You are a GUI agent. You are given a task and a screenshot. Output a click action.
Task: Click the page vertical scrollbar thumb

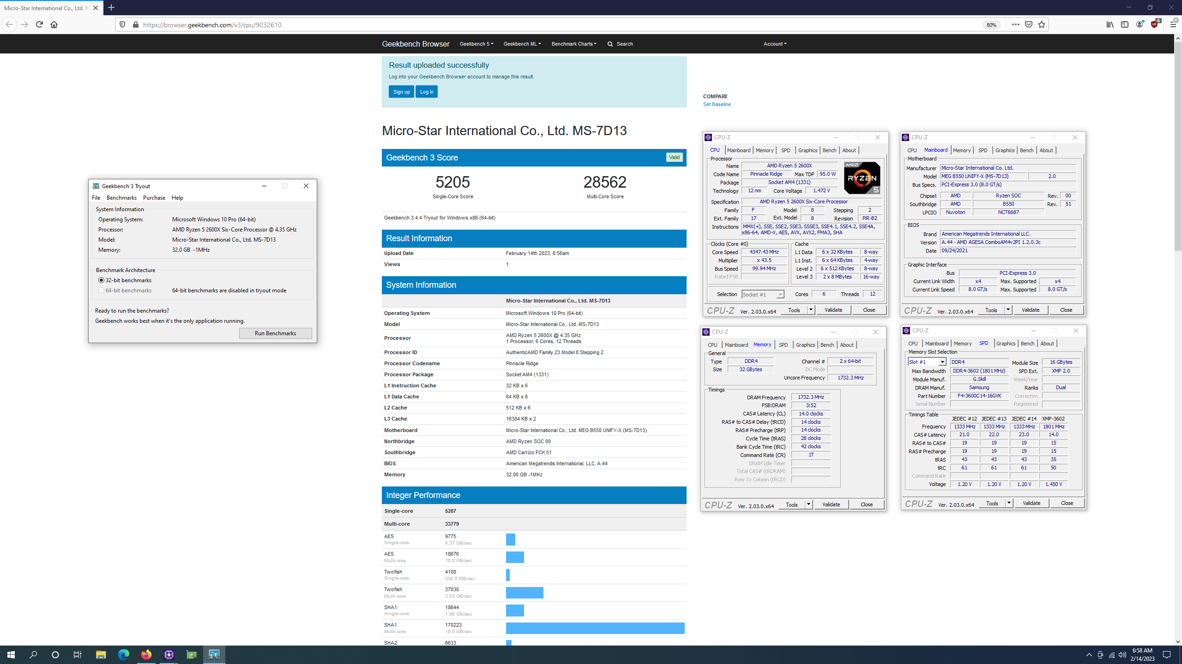coord(1178,147)
